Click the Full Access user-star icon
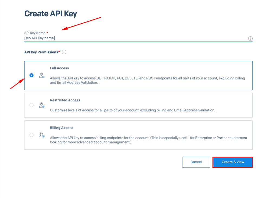The height and width of the screenshot is (198, 277). 42,75
